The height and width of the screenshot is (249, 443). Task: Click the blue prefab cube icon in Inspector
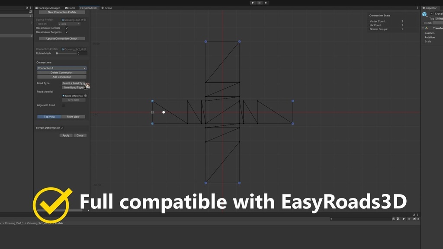coord(424,14)
